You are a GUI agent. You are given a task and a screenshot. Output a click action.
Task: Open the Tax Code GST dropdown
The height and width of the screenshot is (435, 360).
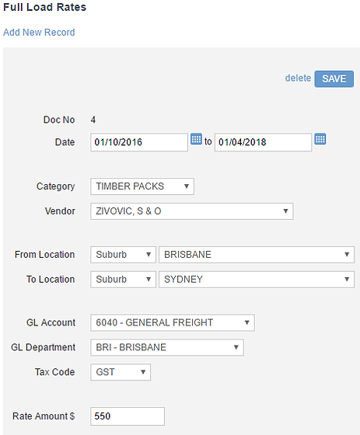(121, 372)
